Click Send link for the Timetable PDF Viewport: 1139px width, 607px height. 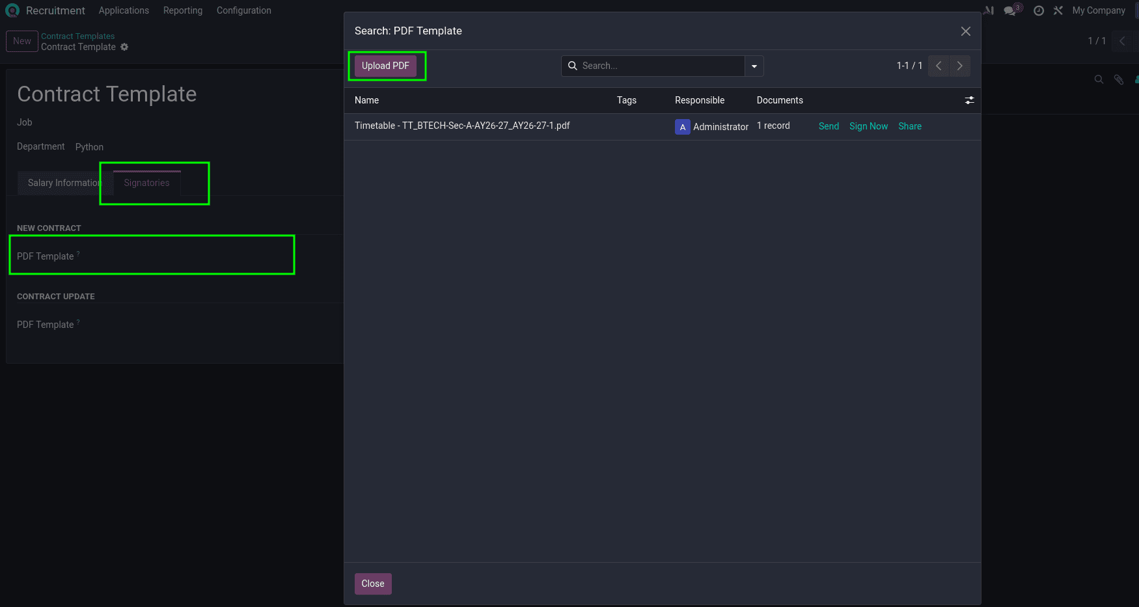tap(829, 126)
